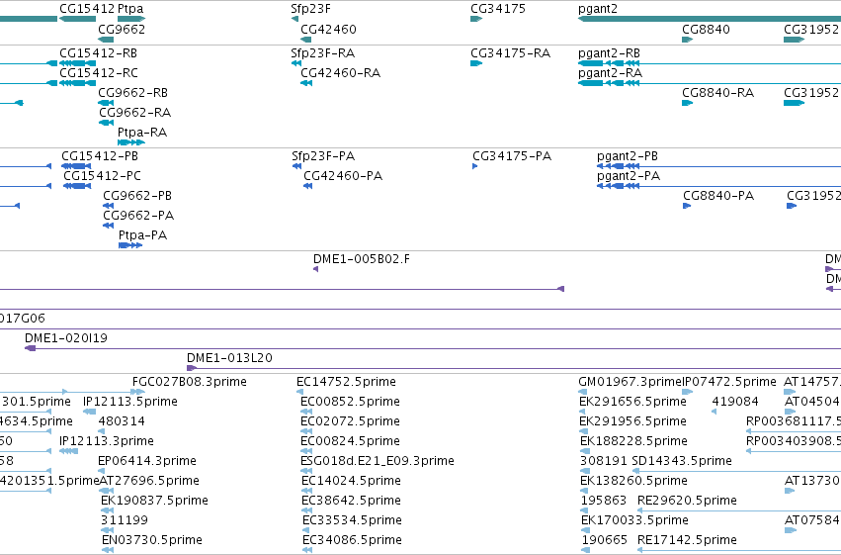Select the pgant2-RA transcript label
The image size is (841, 555).
pos(611,73)
